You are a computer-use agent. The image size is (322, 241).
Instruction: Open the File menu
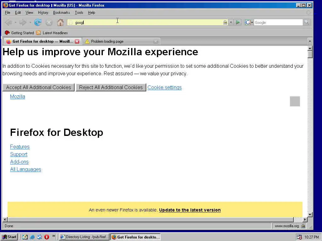pyautogui.click(x=8, y=13)
